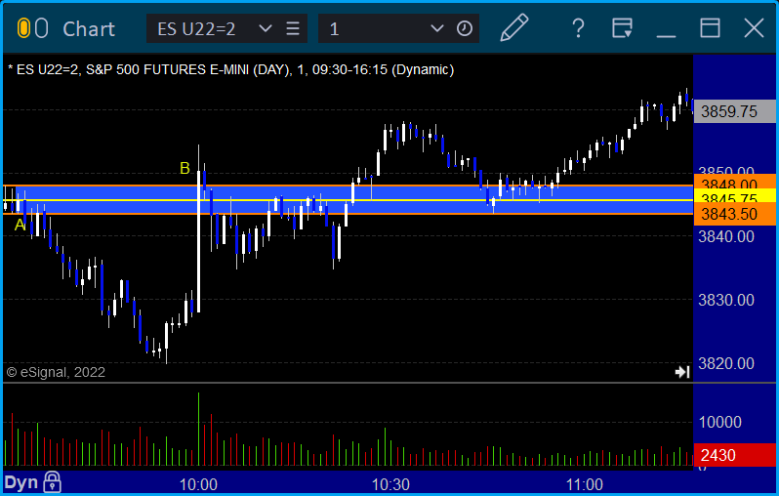The image size is (779, 496).
Task: Expand the interval dropdown arrow
Action: tap(436, 28)
